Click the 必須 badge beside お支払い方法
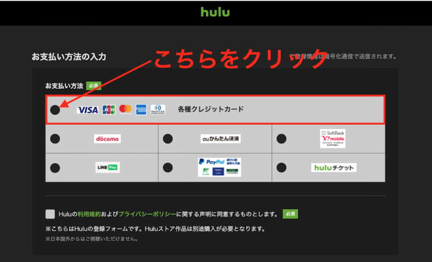 pyautogui.click(x=94, y=86)
